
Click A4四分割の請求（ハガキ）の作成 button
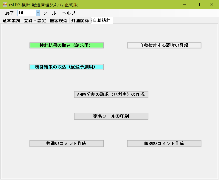(x=111, y=94)
